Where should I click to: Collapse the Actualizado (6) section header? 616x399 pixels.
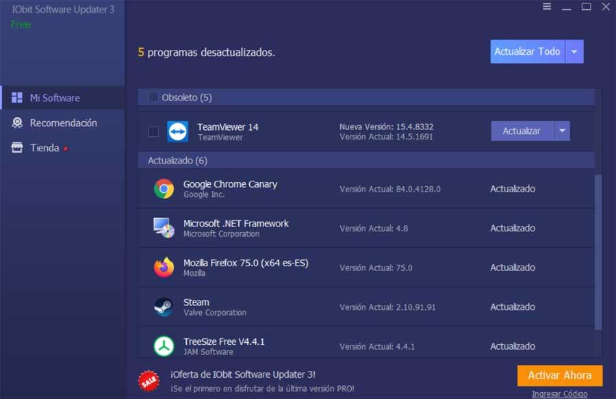coord(178,161)
